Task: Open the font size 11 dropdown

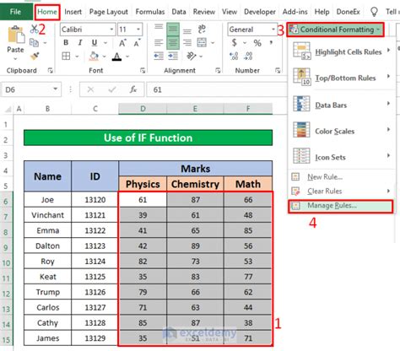Action: [x=138, y=30]
